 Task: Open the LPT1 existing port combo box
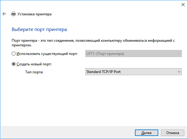click(x=130, y=54)
